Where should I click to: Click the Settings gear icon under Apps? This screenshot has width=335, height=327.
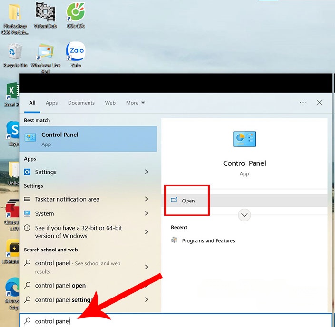pyautogui.click(x=27, y=172)
